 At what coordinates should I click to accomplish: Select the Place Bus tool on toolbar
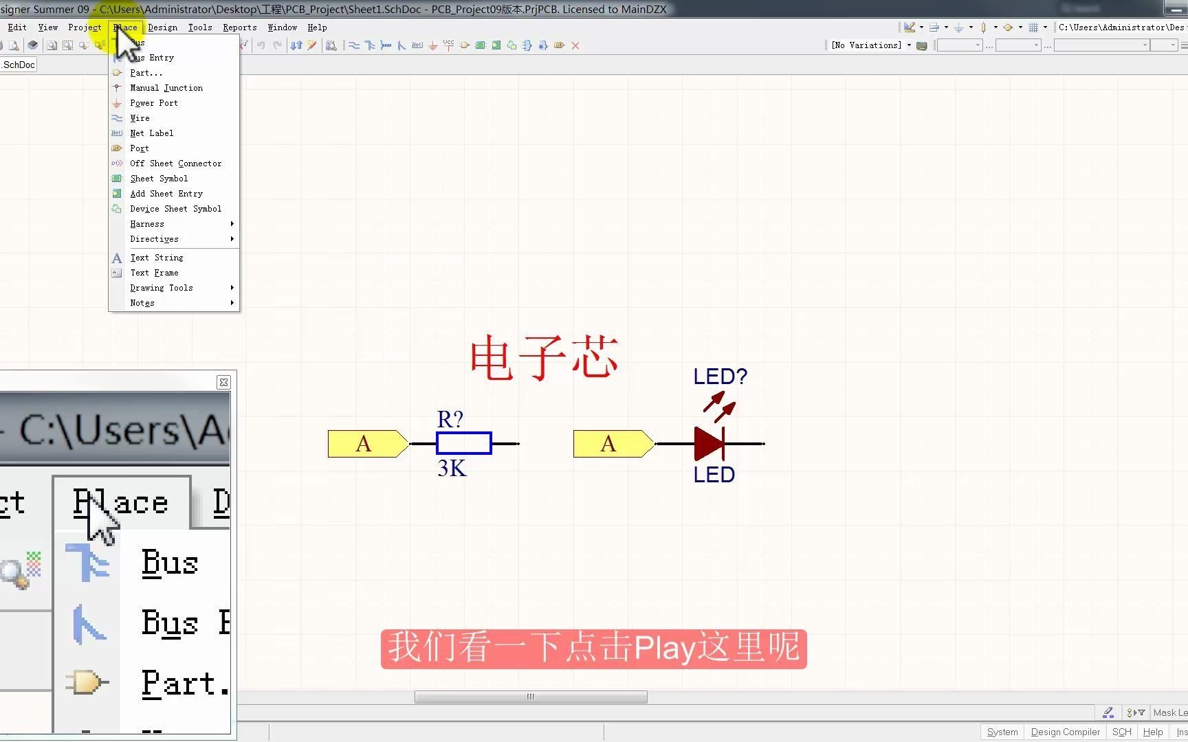coord(370,45)
